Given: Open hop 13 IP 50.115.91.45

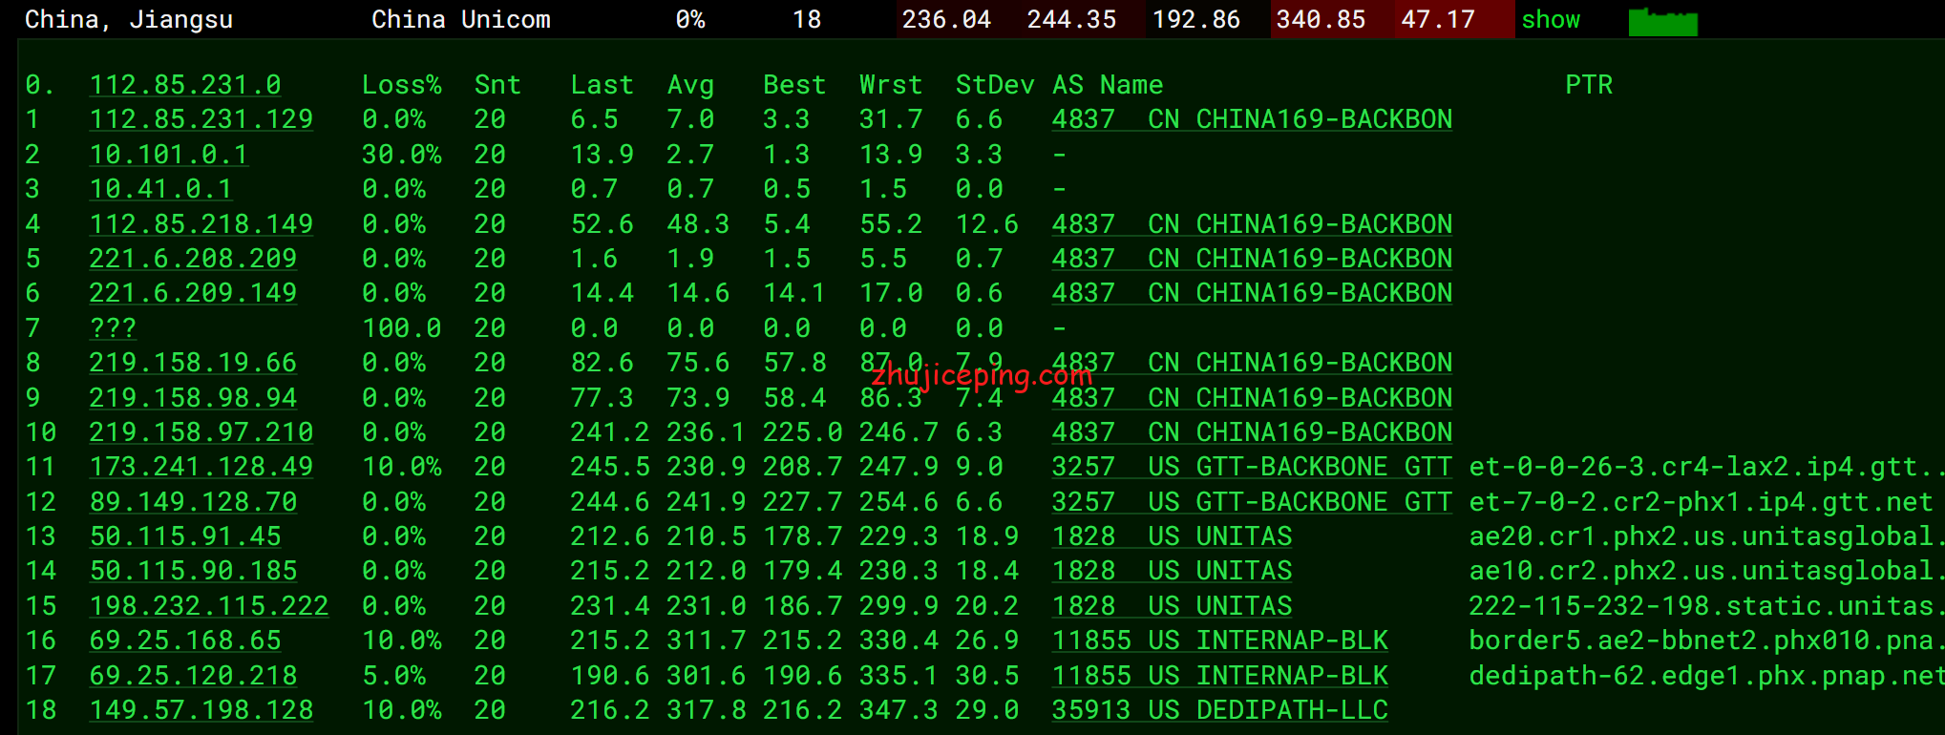Looking at the screenshot, I should tap(185, 536).
